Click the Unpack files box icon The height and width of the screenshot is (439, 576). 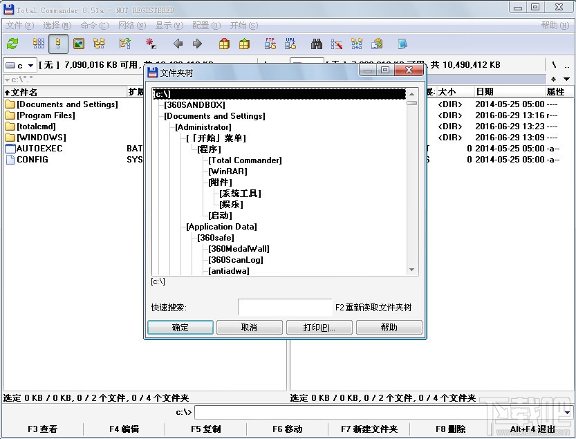coord(244,44)
